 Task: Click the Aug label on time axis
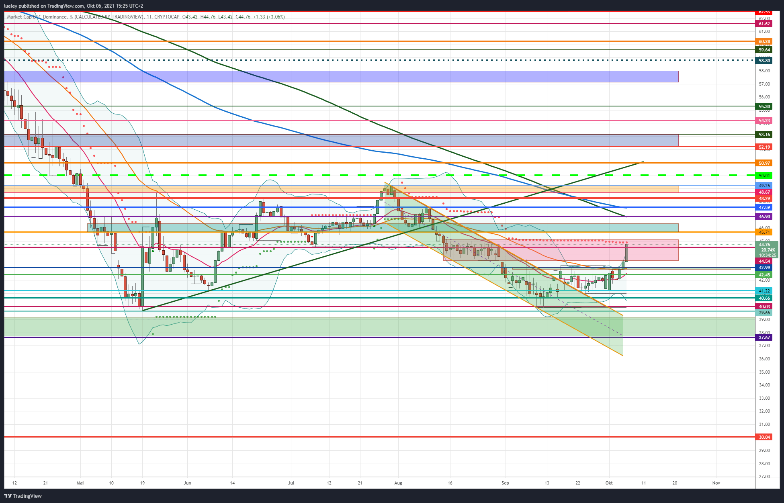click(x=398, y=483)
